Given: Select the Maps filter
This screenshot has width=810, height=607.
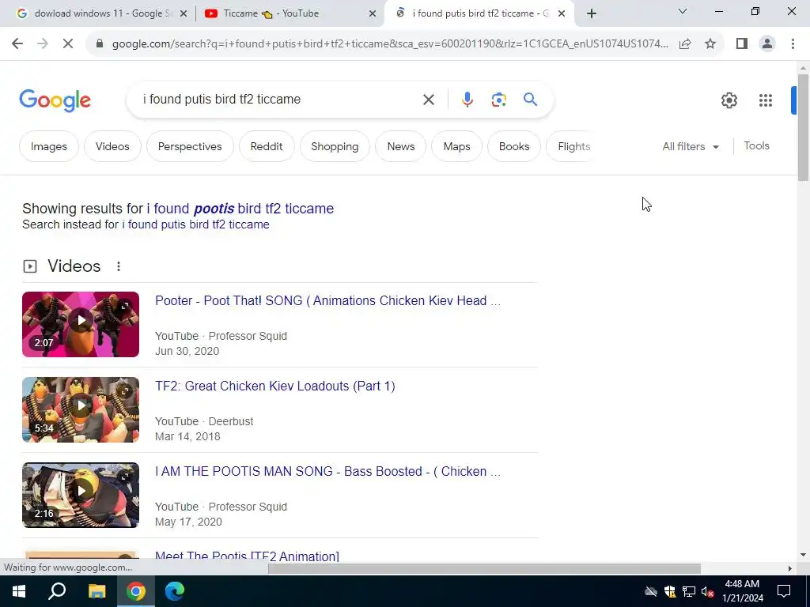Looking at the screenshot, I should 456,146.
